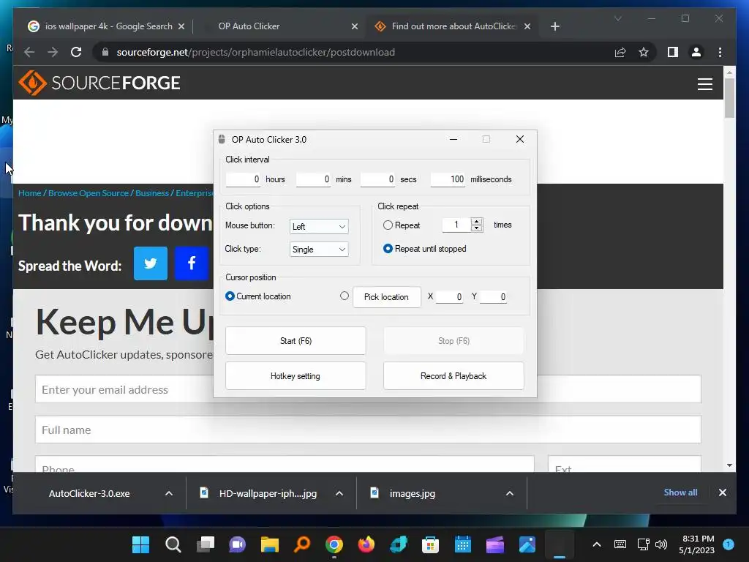This screenshot has width=749, height=562.
Task: Click the mins interval field
Action: click(x=313, y=179)
